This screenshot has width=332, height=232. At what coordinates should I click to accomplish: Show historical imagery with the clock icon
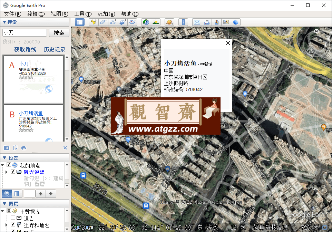coord(146,22)
